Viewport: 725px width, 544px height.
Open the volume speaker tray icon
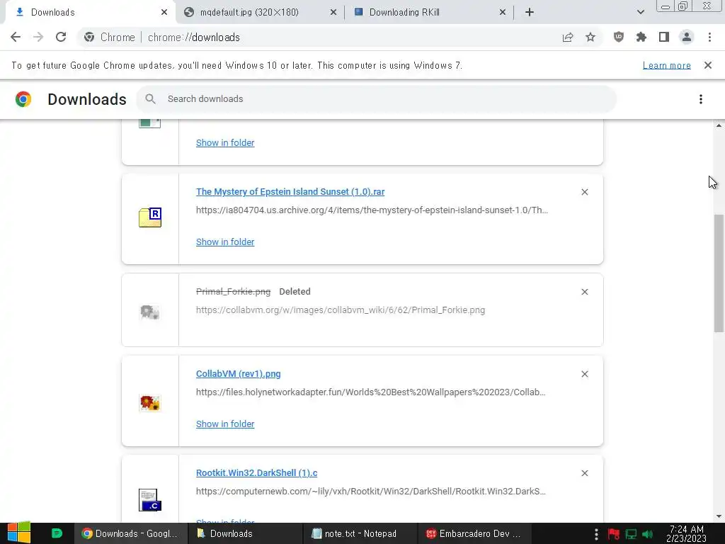pos(648,534)
